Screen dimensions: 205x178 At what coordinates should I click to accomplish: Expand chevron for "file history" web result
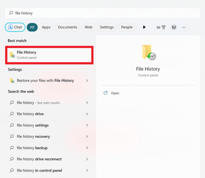(87, 103)
